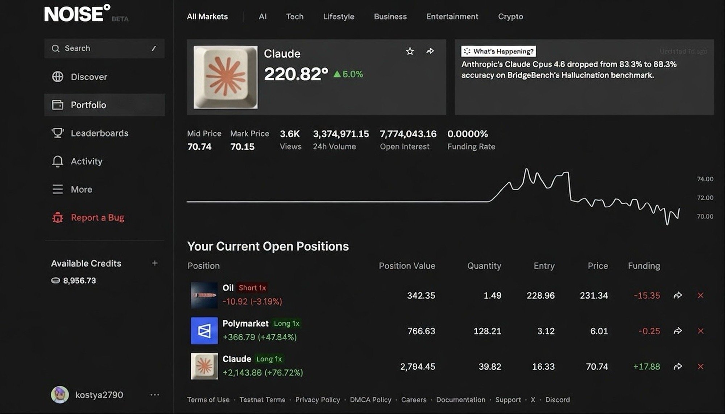Add credits with the plus icon
This screenshot has height=414, width=725.
155,263
